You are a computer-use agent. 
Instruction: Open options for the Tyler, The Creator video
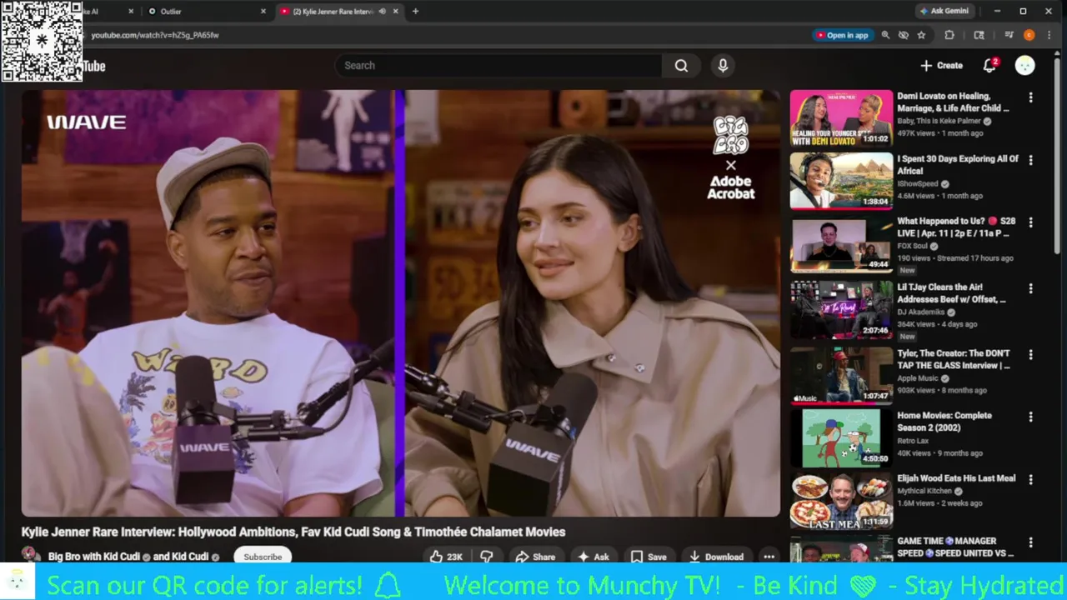pyautogui.click(x=1030, y=354)
